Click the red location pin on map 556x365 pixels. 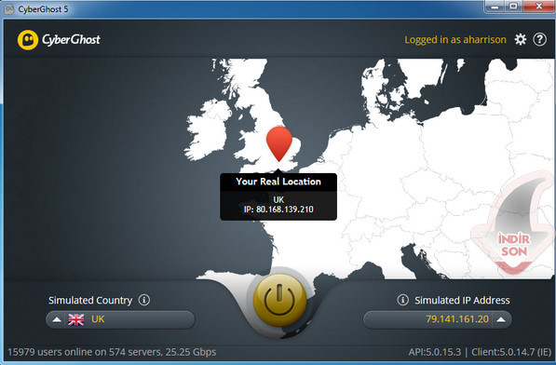coord(279,143)
